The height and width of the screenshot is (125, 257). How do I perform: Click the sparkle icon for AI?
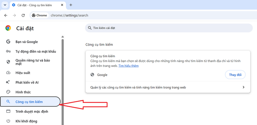(x=8, y=82)
